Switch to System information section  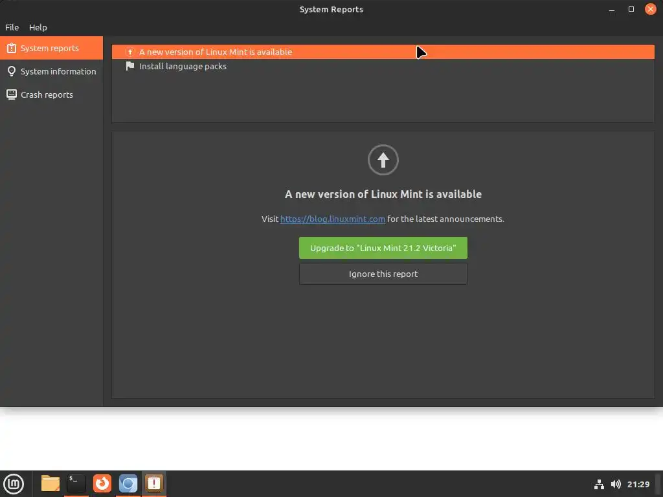click(x=51, y=71)
